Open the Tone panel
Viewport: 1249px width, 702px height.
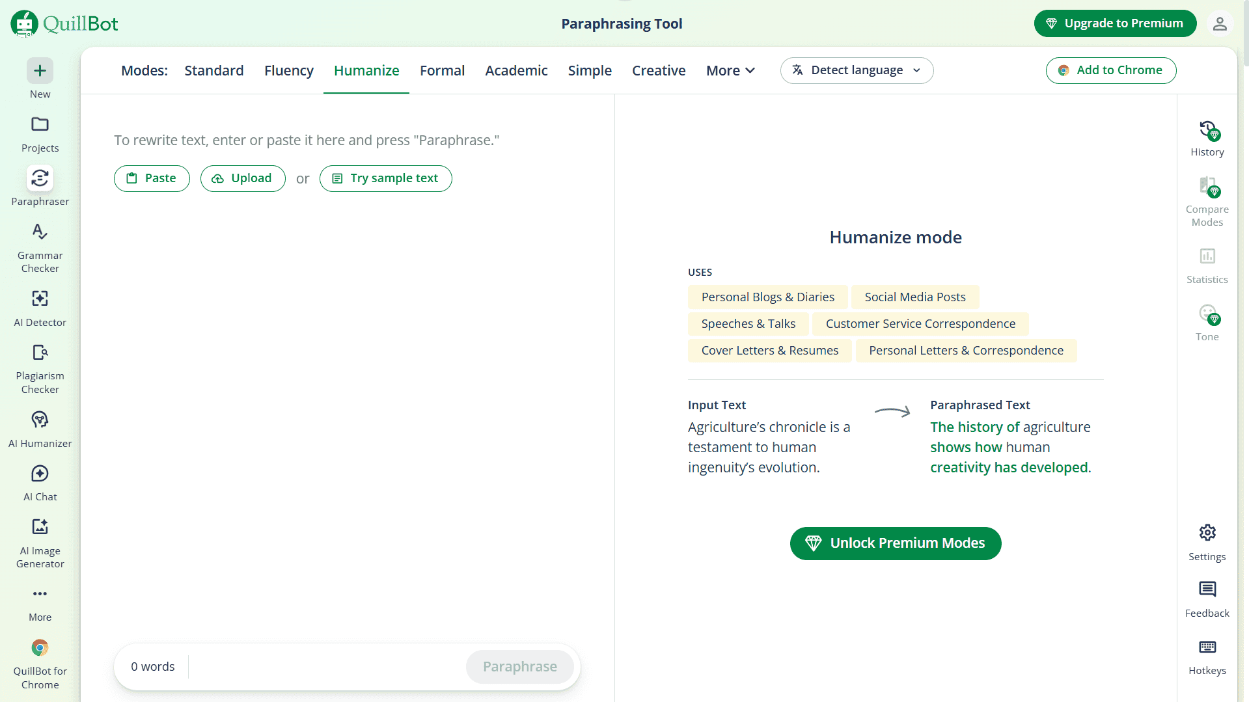click(1207, 323)
